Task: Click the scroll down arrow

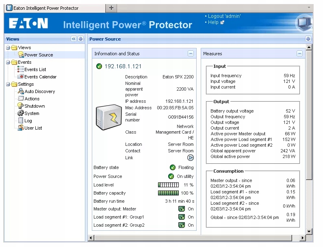Action: 309,231
